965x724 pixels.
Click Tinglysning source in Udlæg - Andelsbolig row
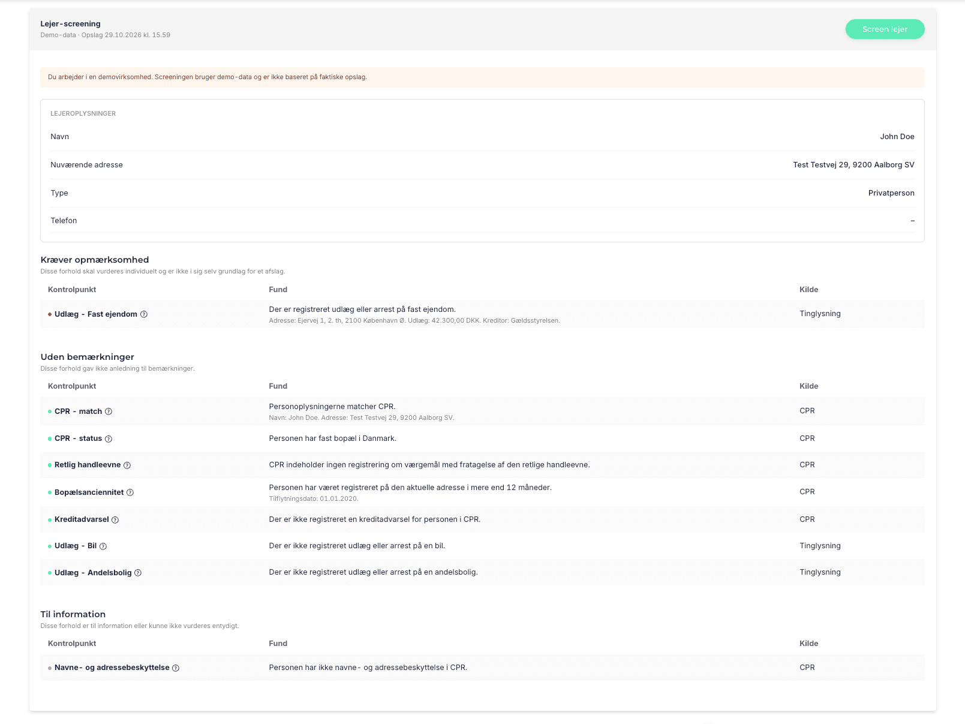pyautogui.click(x=820, y=572)
